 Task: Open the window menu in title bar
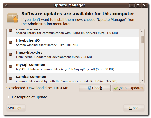coord(5,5)
